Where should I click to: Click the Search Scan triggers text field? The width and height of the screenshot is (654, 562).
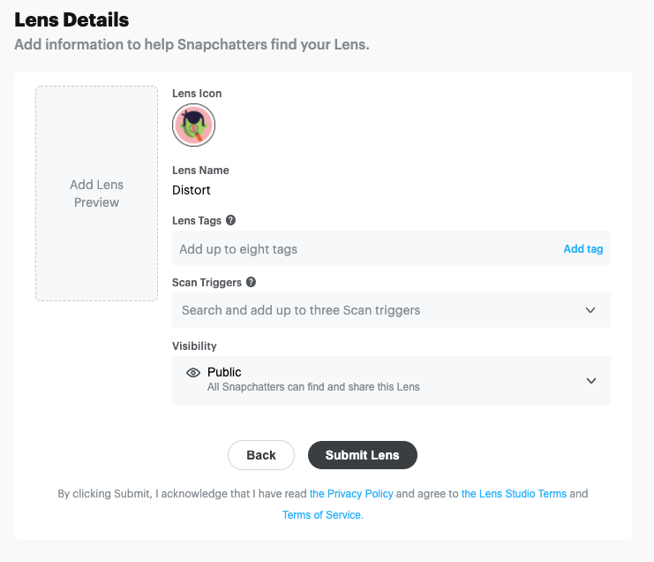pyautogui.click(x=371, y=310)
